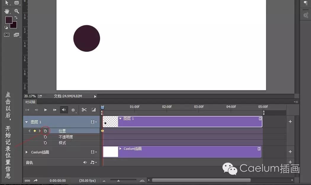The height and width of the screenshot is (185, 311).
Task: Add audio to 音轨 track
Action: coord(290,162)
